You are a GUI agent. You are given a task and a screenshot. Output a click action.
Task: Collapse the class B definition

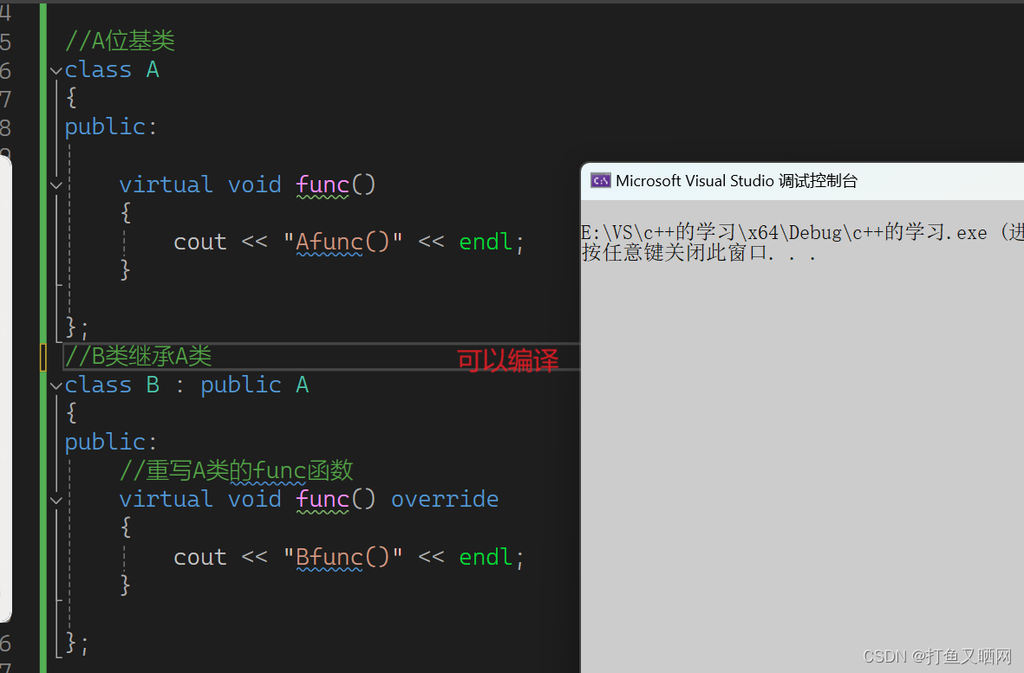click(56, 385)
